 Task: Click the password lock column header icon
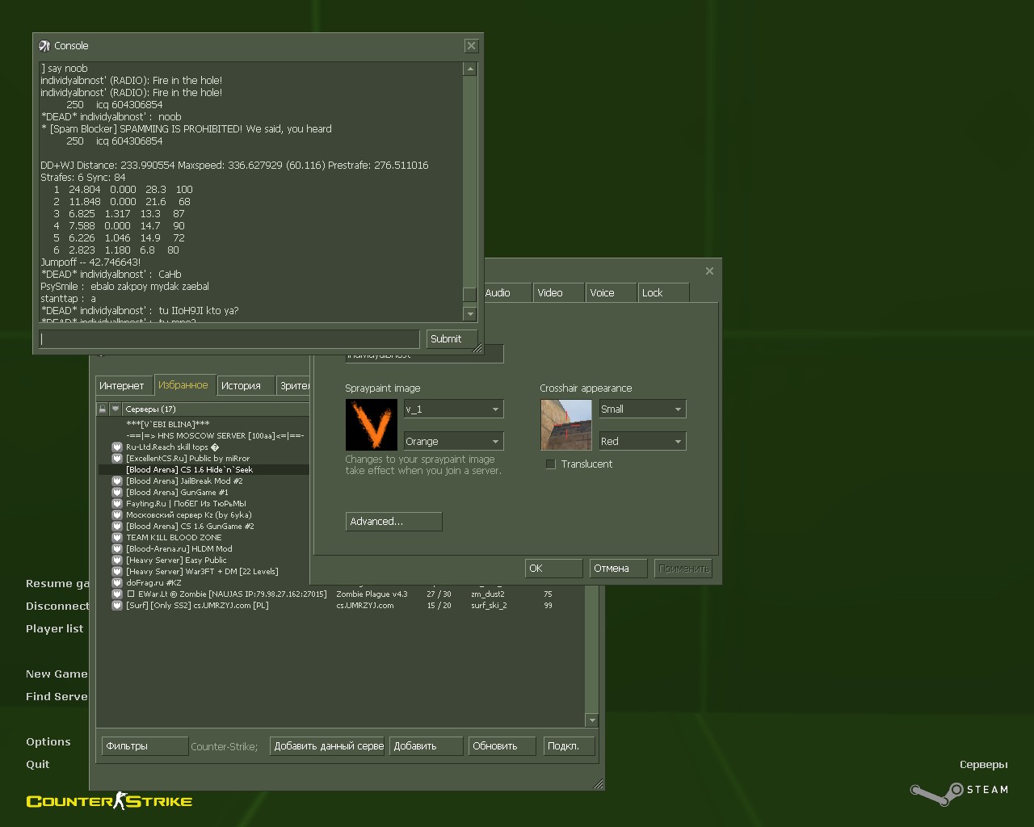click(103, 409)
